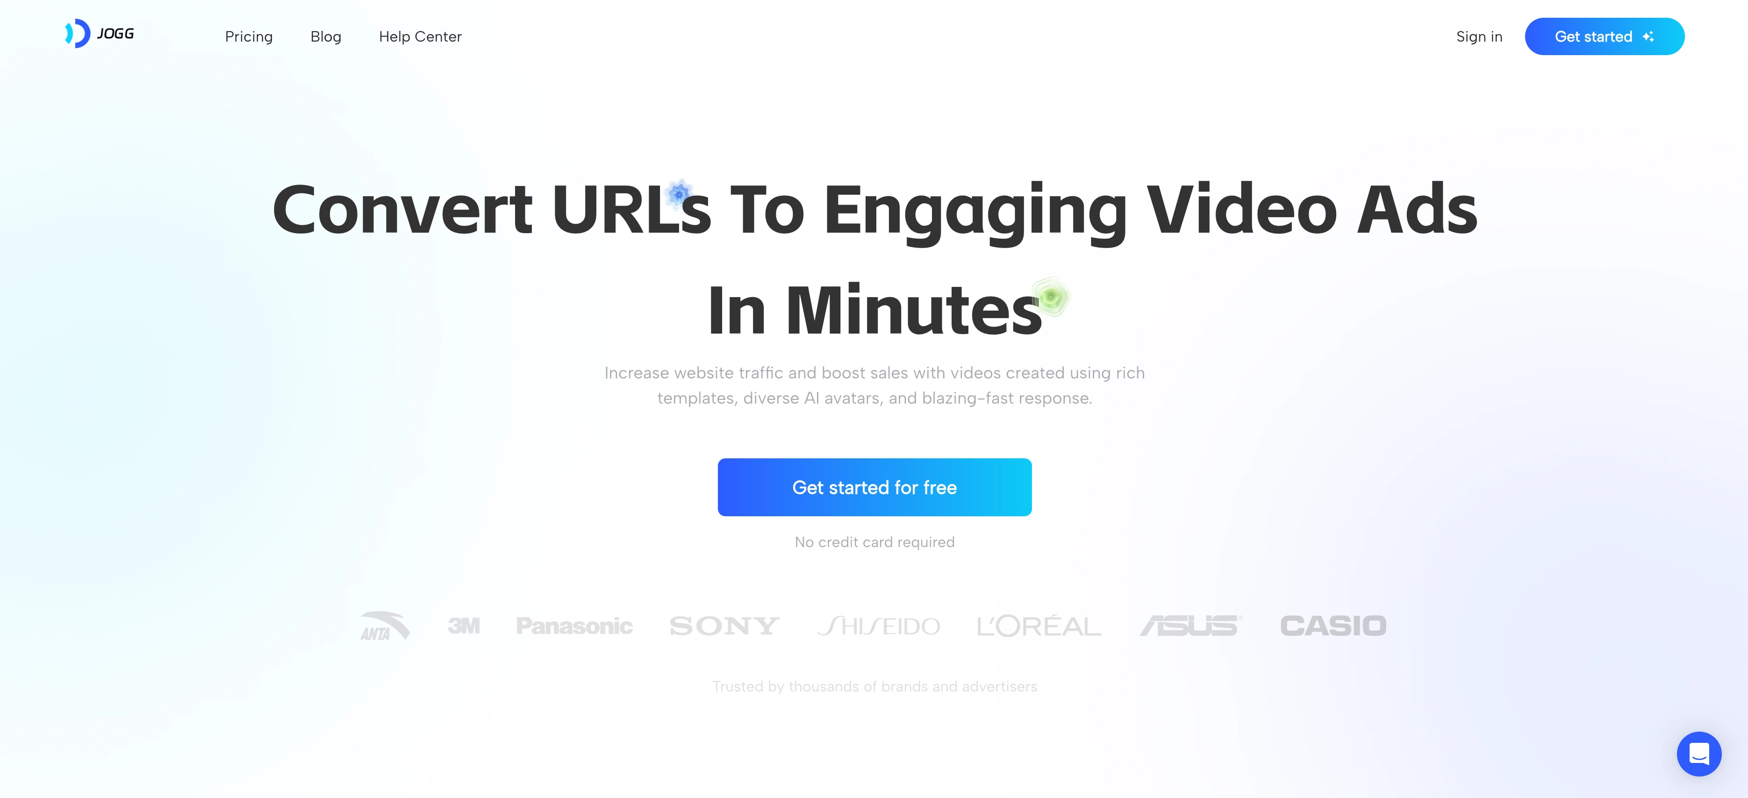Click the No credit card required text
1748x798 pixels.
[x=874, y=541]
